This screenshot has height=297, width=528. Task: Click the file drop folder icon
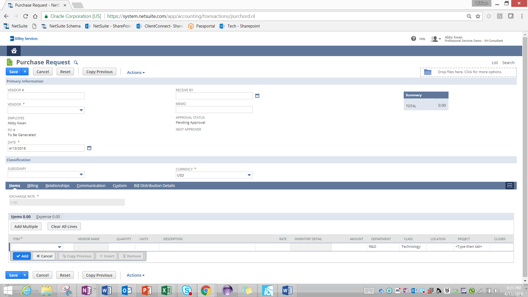tap(428, 72)
